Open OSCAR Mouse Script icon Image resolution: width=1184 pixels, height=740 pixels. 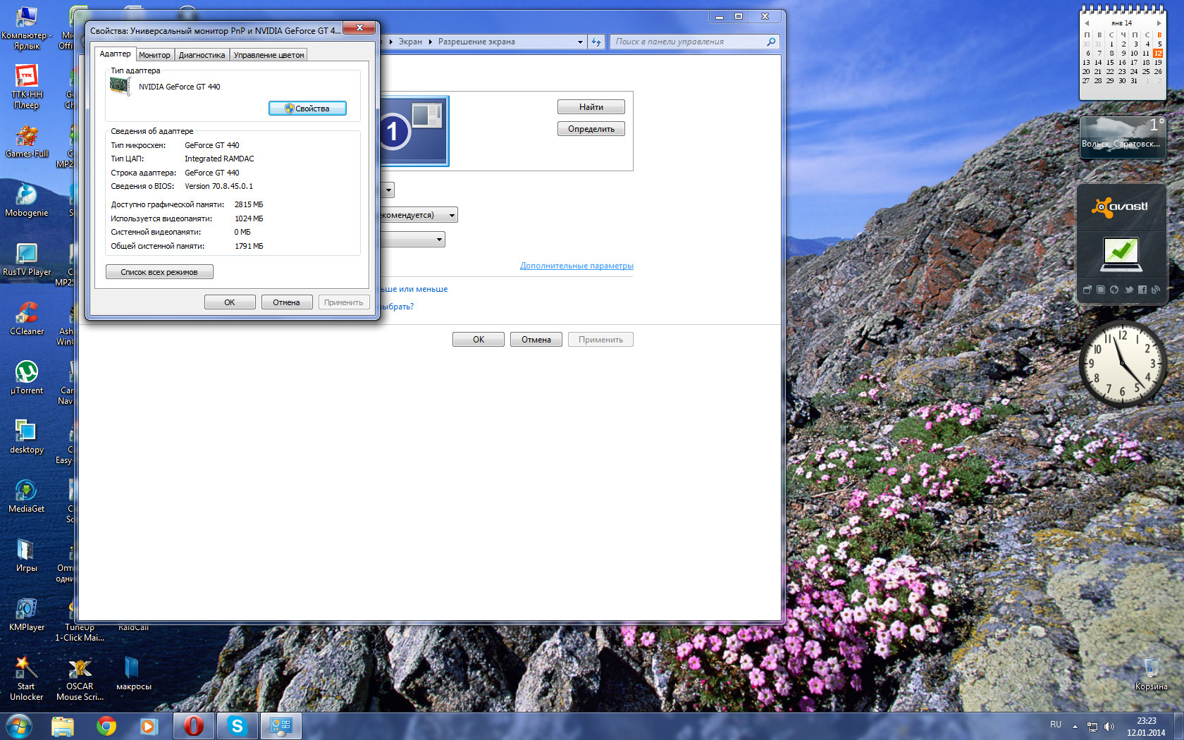click(80, 679)
